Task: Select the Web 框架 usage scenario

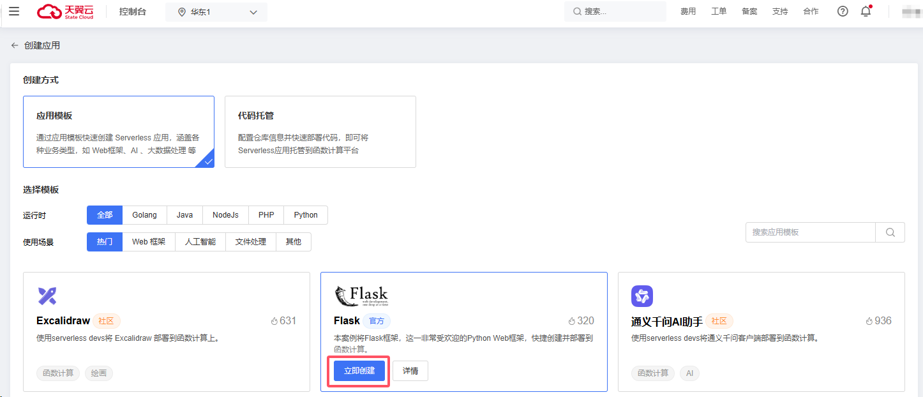Action: (x=149, y=242)
